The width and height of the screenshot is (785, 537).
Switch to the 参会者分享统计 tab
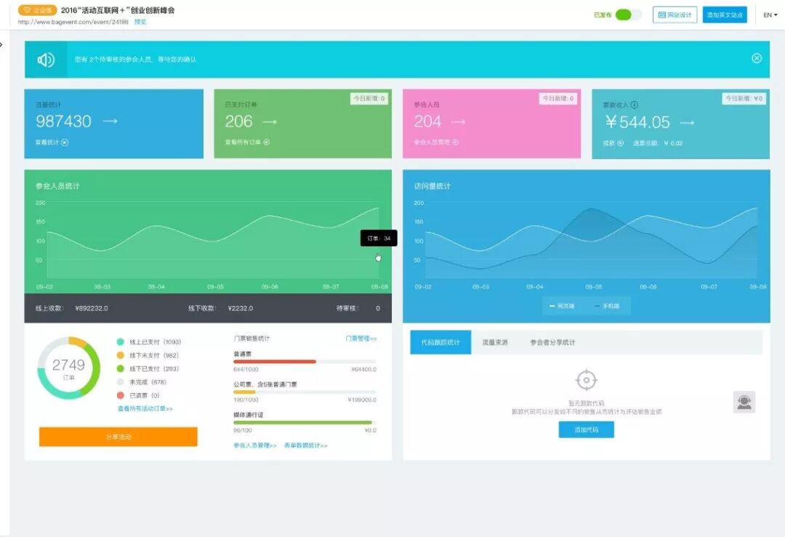[x=552, y=342]
